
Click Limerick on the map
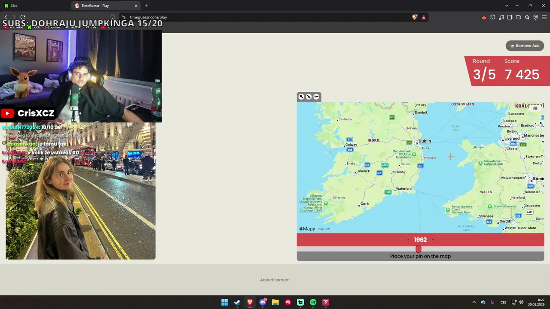363,171
